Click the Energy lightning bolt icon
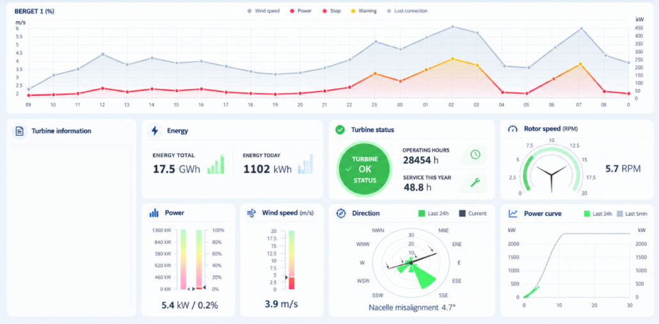This screenshot has height=324, width=659. tap(155, 131)
